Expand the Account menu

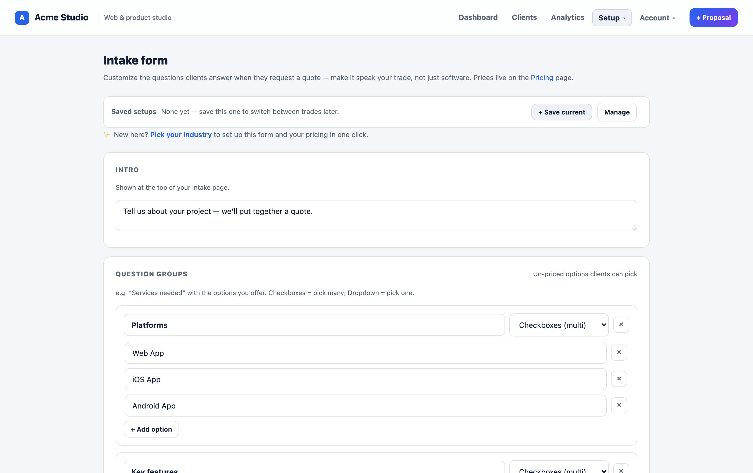657,18
